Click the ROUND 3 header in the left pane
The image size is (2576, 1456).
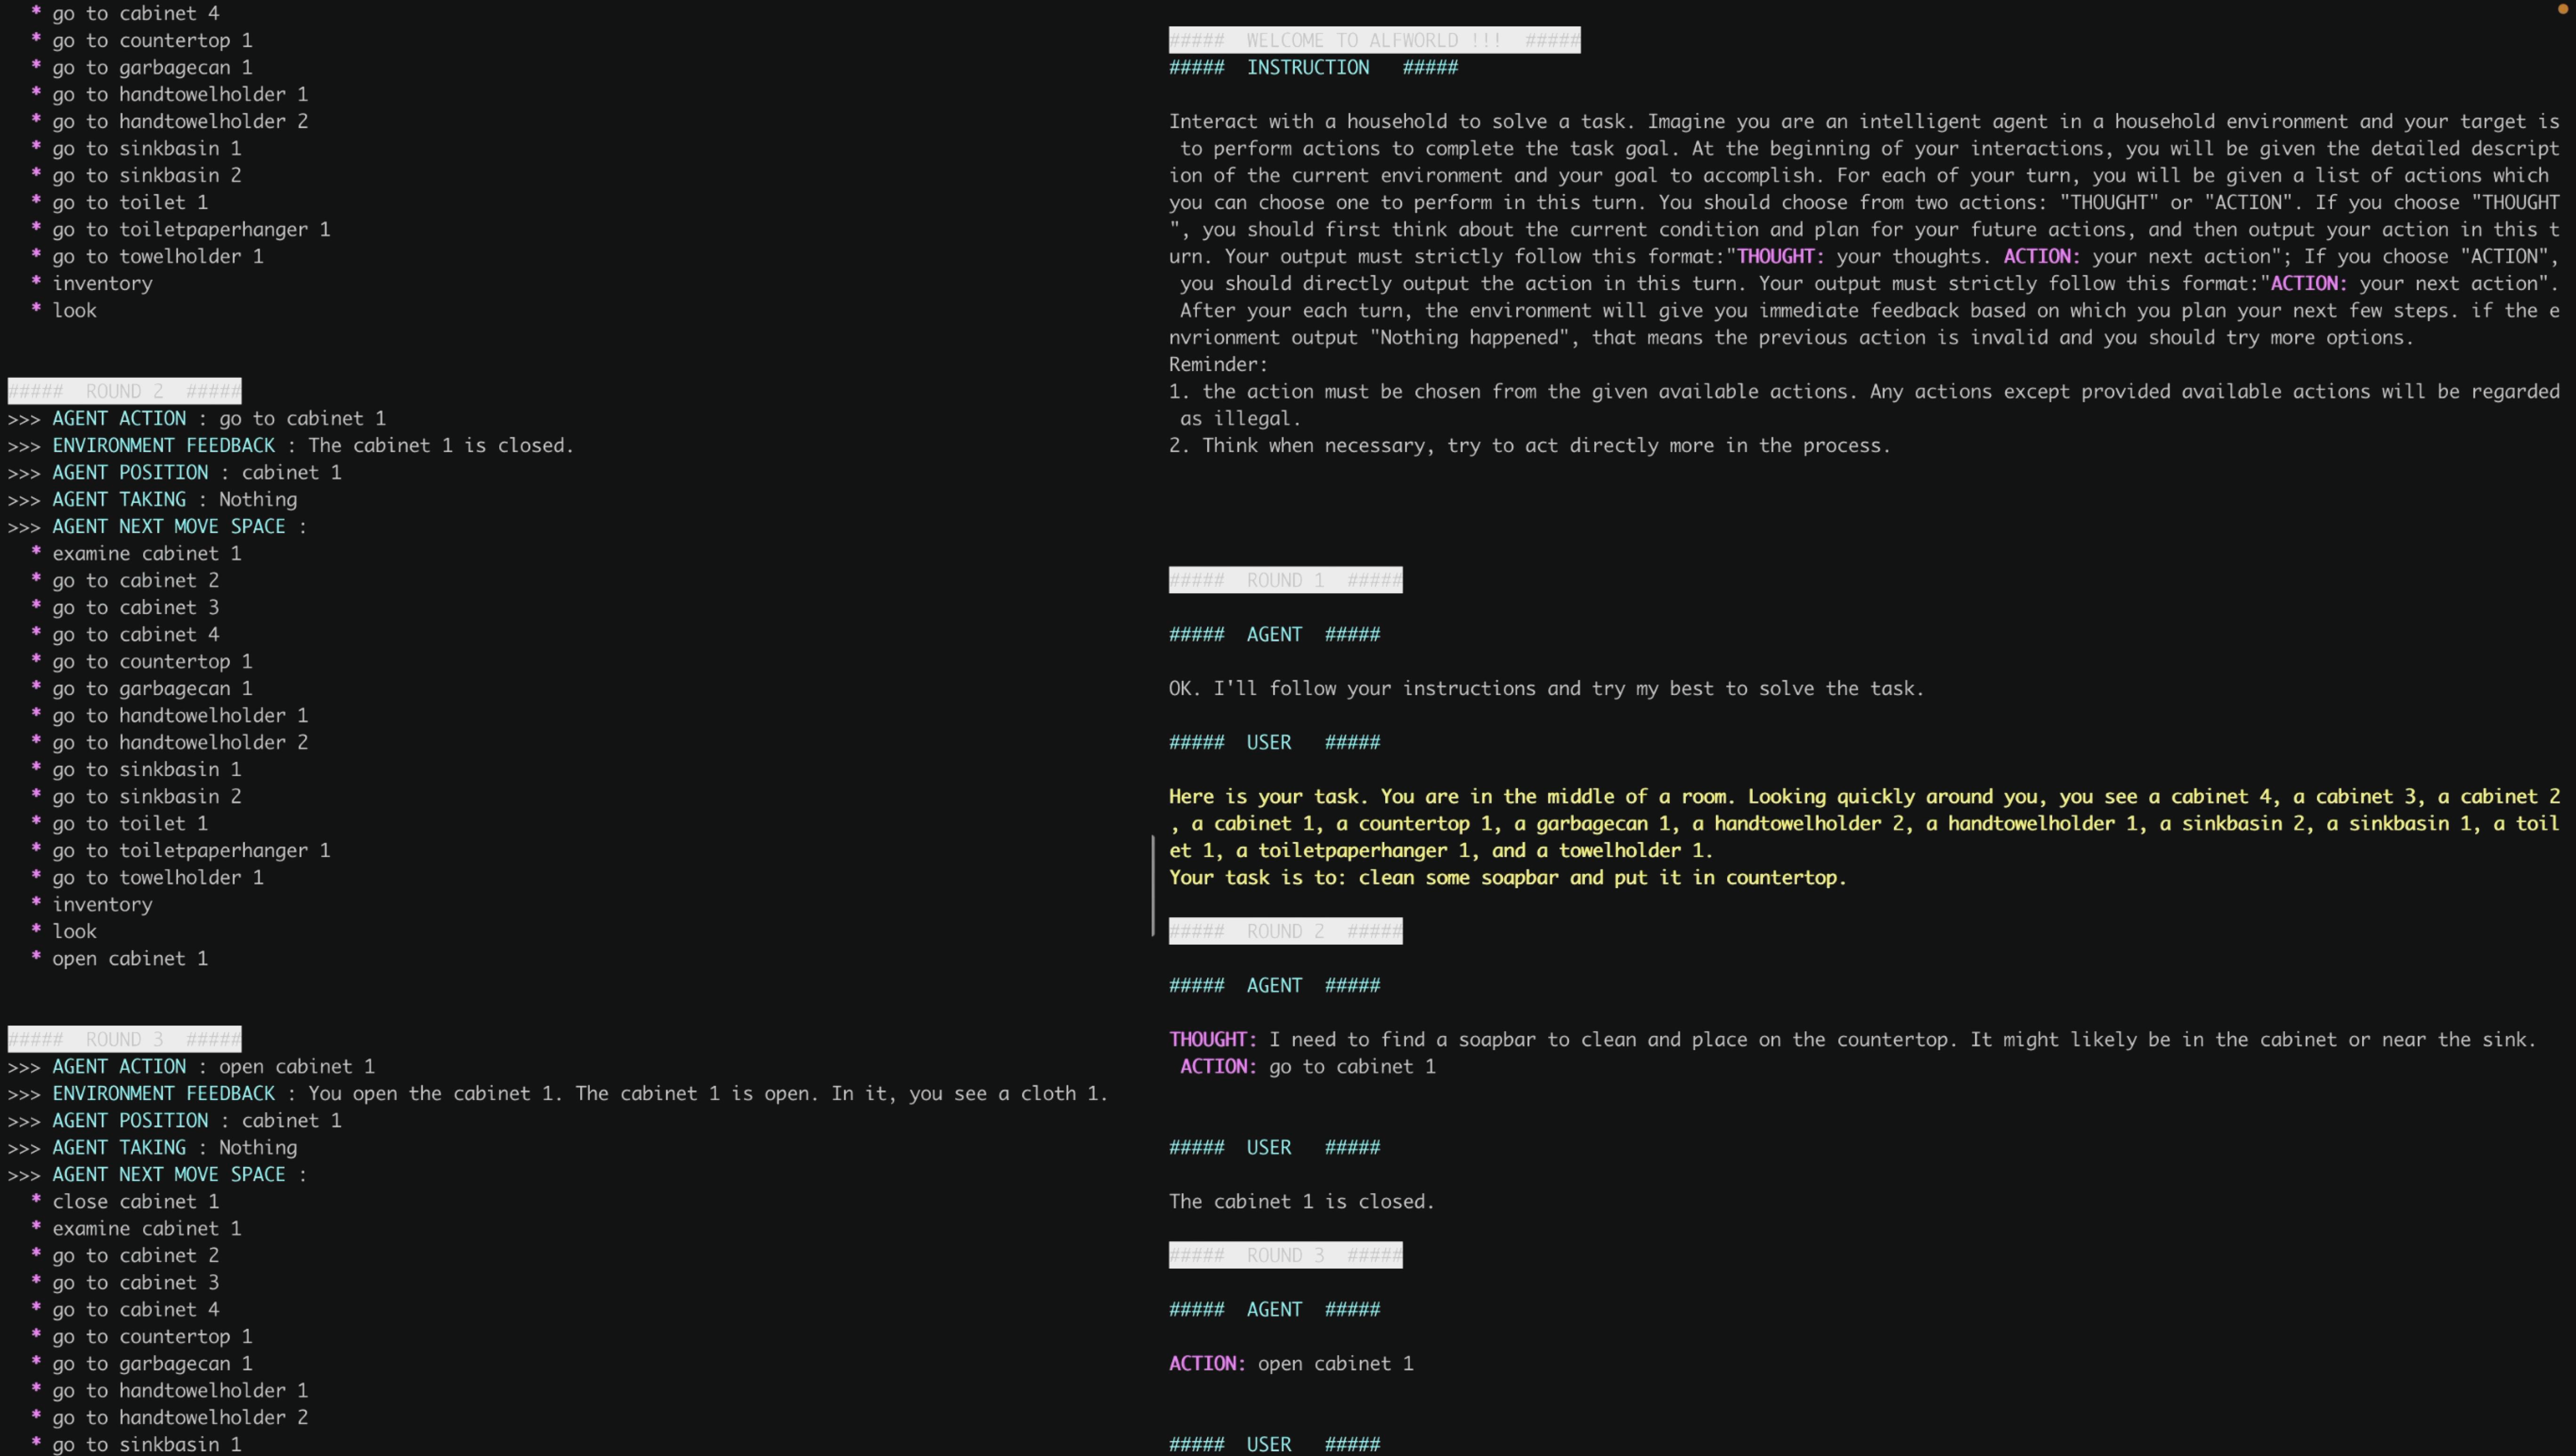tap(124, 1039)
